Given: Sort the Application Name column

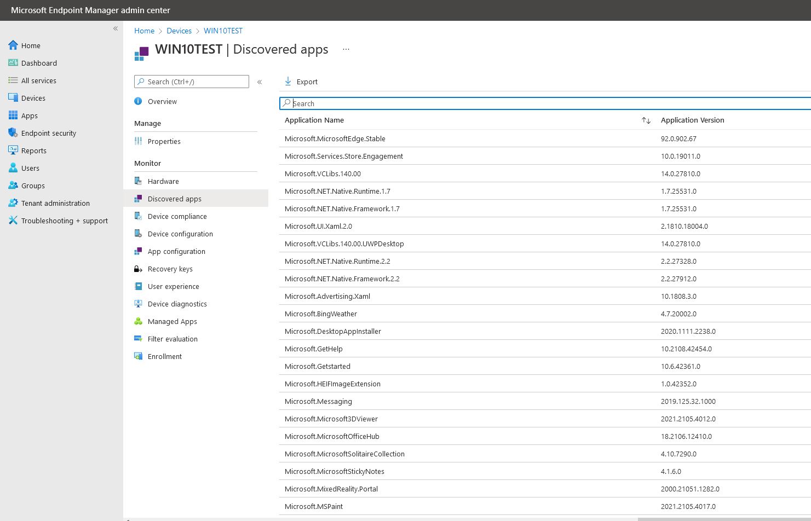Looking at the screenshot, I should click(x=646, y=120).
